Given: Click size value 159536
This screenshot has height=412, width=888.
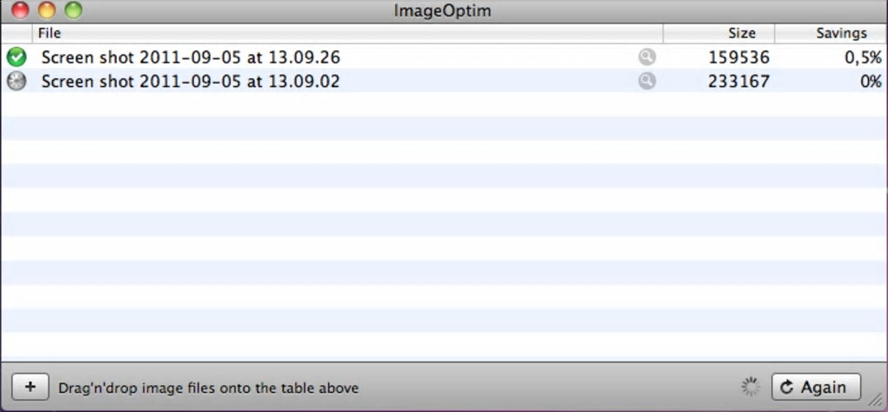Looking at the screenshot, I should coord(738,57).
